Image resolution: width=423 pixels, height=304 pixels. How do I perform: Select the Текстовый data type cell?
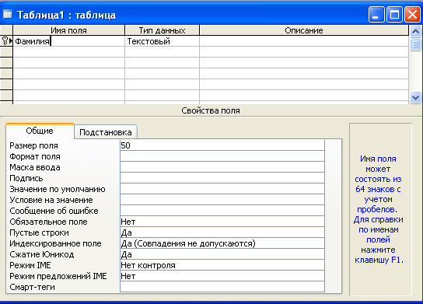pos(163,41)
